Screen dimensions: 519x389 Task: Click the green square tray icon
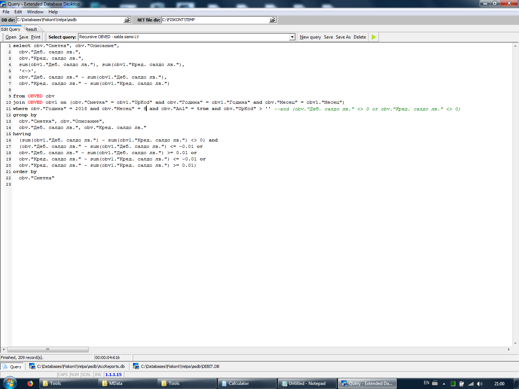[x=453, y=384]
